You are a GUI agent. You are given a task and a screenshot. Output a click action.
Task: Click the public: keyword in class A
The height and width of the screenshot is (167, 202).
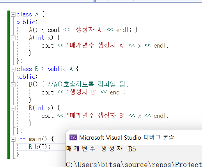(27, 22)
